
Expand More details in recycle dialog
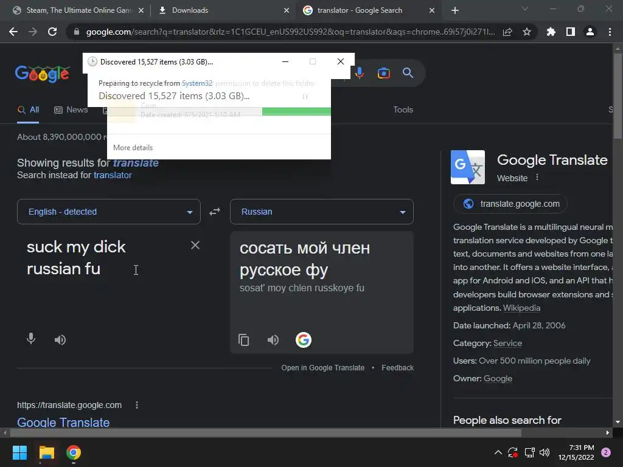pyautogui.click(x=133, y=148)
